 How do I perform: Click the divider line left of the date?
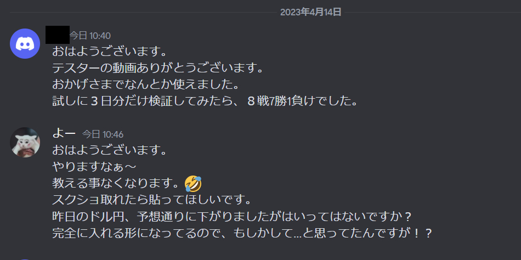tap(143, 12)
